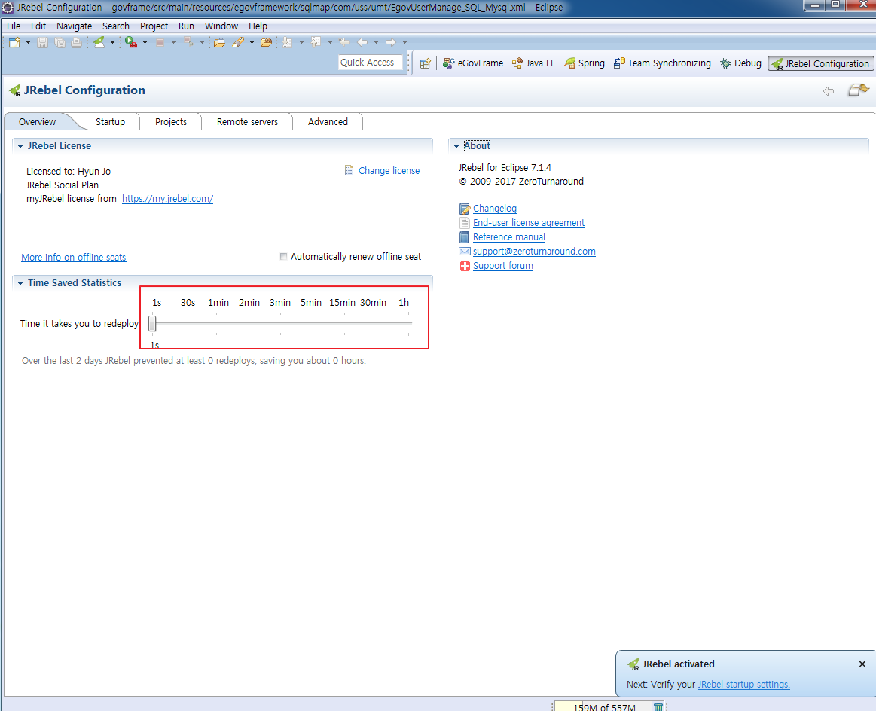Click the Back navigation arrow in toolbar
The image size is (876, 711).
tap(362, 42)
